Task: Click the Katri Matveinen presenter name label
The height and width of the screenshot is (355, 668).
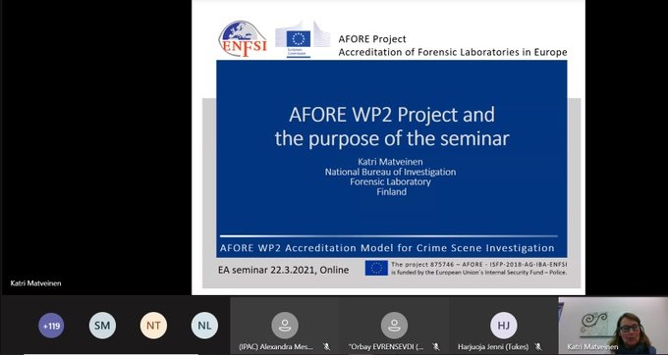Action: 35,283
